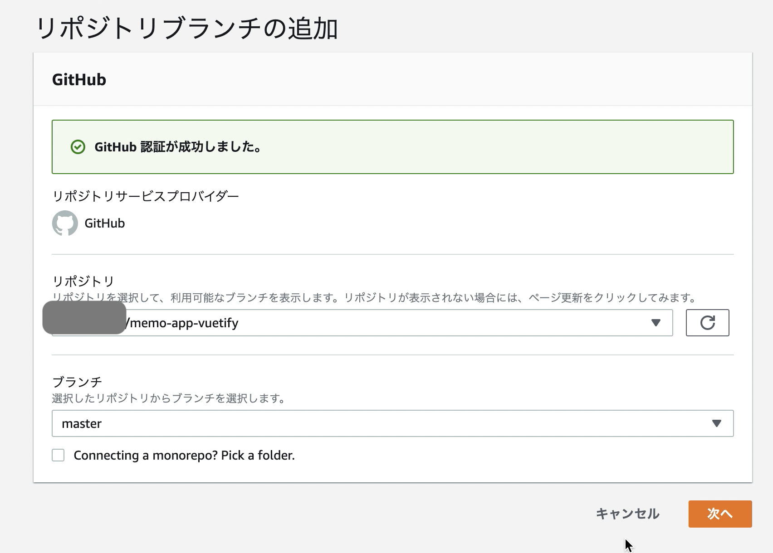This screenshot has height=553, width=773.
Task: Click the Connecting a monorepo label text
Action: click(x=184, y=456)
